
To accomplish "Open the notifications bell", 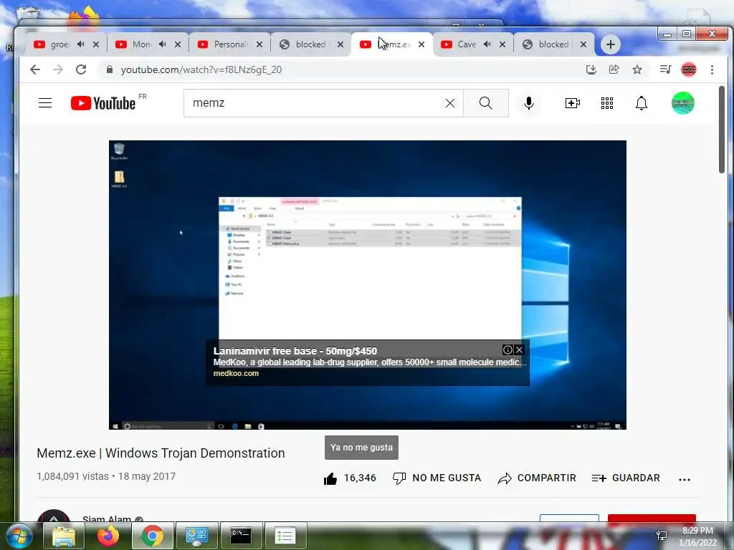I will 642,103.
